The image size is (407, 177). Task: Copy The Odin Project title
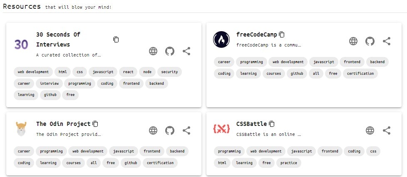tap(95, 124)
